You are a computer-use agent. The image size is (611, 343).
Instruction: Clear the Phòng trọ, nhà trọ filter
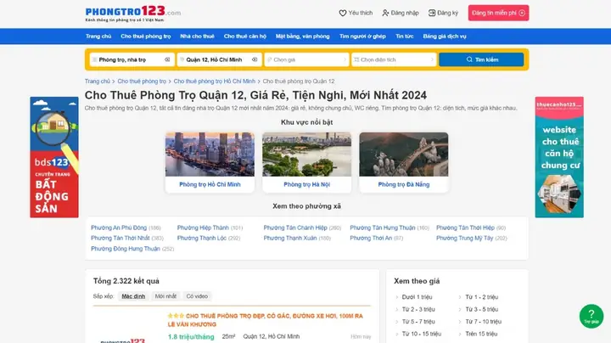167,59
